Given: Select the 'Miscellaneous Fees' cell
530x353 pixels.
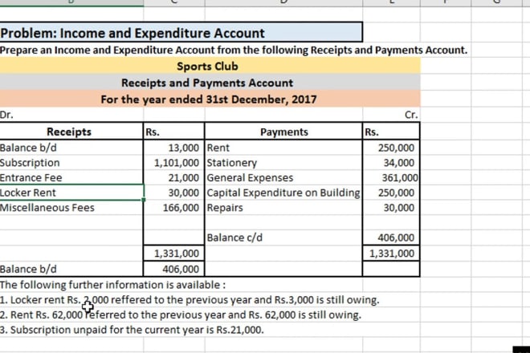Looking at the screenshot, I should (71, 208).
